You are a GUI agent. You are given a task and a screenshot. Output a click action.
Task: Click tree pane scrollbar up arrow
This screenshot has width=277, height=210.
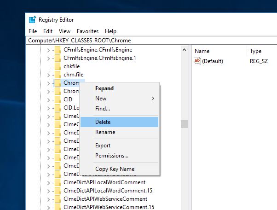coord(184,50)
